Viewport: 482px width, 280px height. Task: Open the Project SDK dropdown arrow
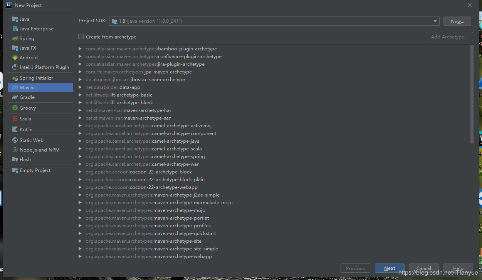435,21
